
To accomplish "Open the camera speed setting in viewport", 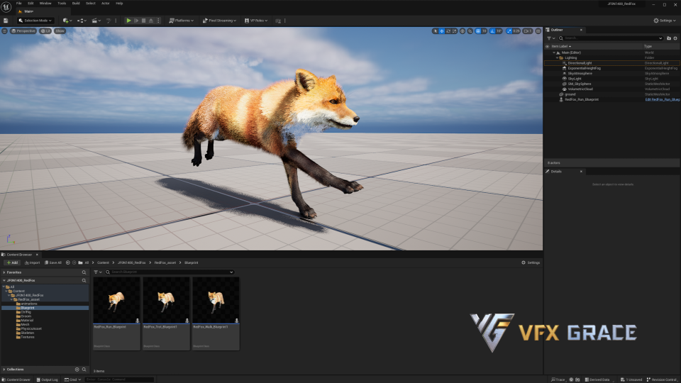I will pyautogui.click(x=527, y=30).
